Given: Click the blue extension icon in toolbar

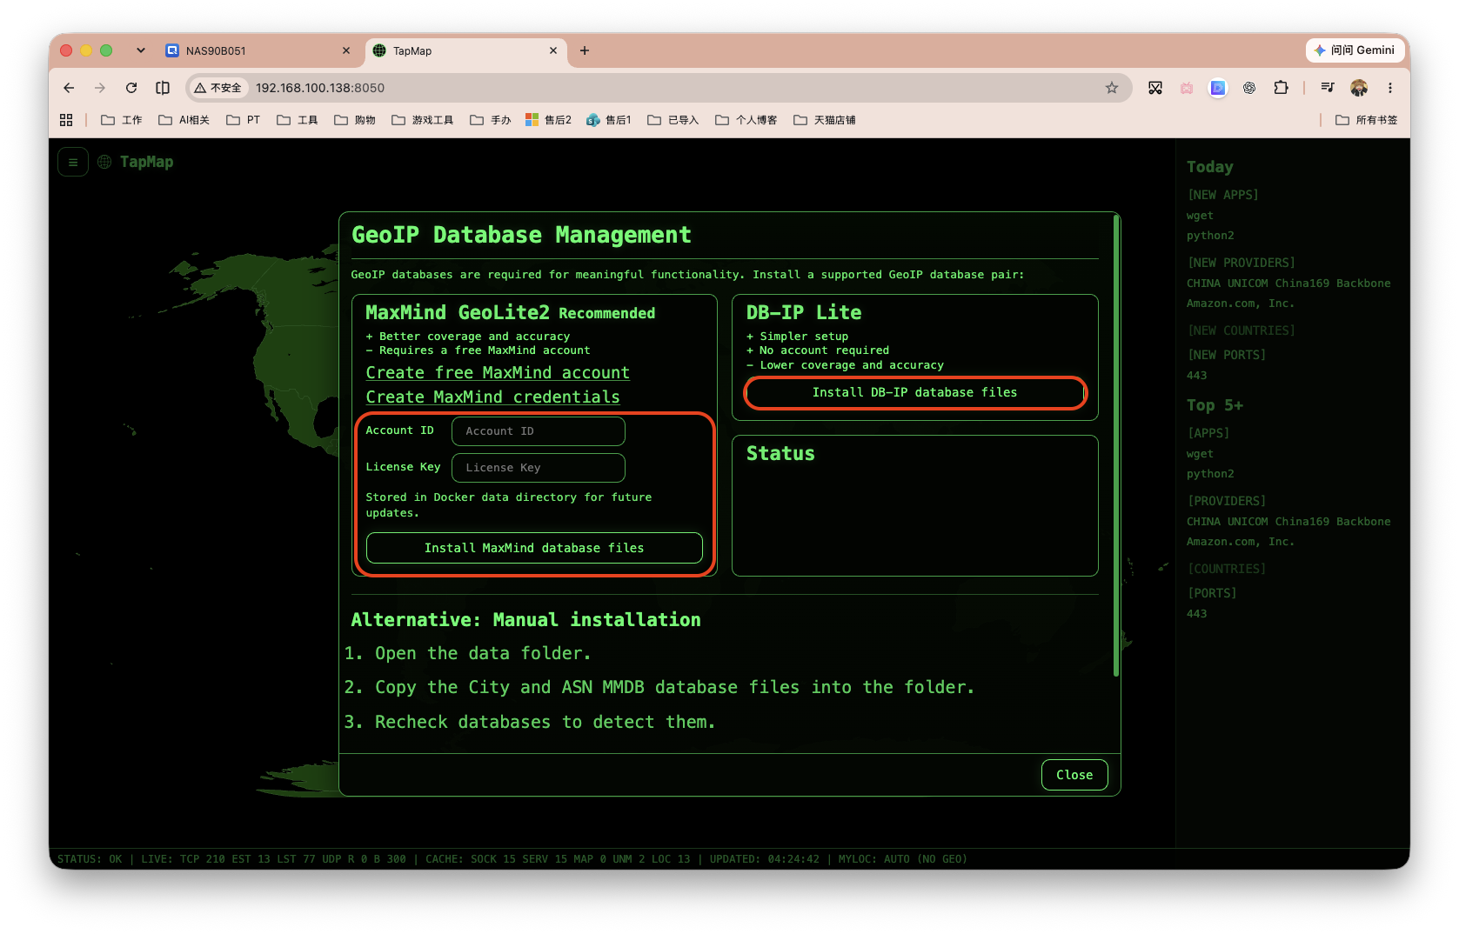Looking at the screenshot, I should pyautogui.click(x=1218, y=88).
